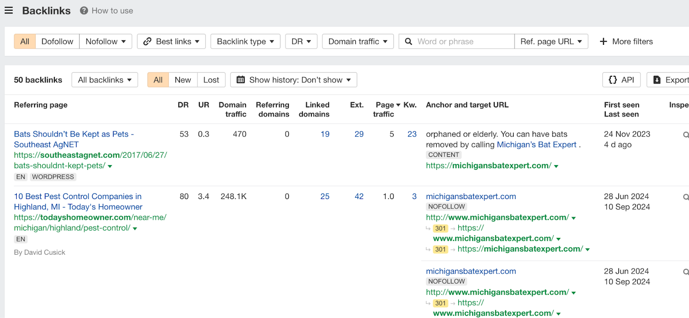Click the plus icon for More filters
The width and height of the screenshot is (689, 318).
pyautogui.click(x=603, y=41)
